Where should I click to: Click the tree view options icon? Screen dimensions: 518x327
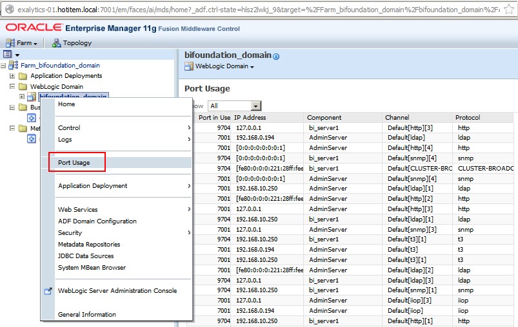pyautogui.click(x=8, y=55)
